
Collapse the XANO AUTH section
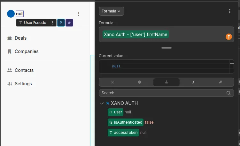point(102,103)
